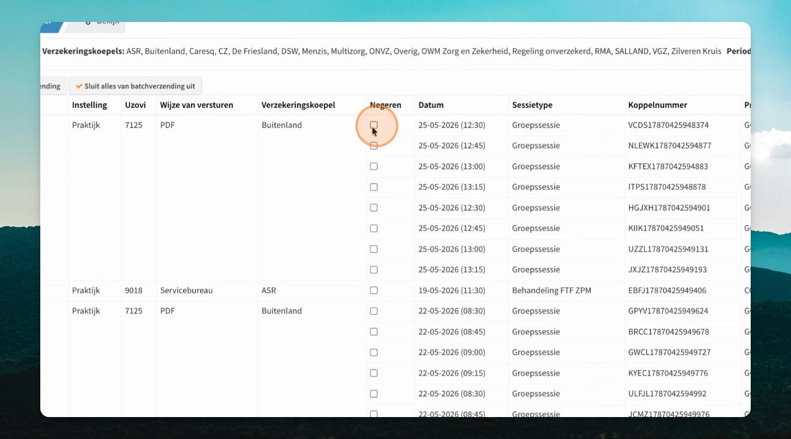This screenshot has height=439, width=791.
Task: Click 'PDF' cell in the GPYV17870425949624 row
Action: 168,311
